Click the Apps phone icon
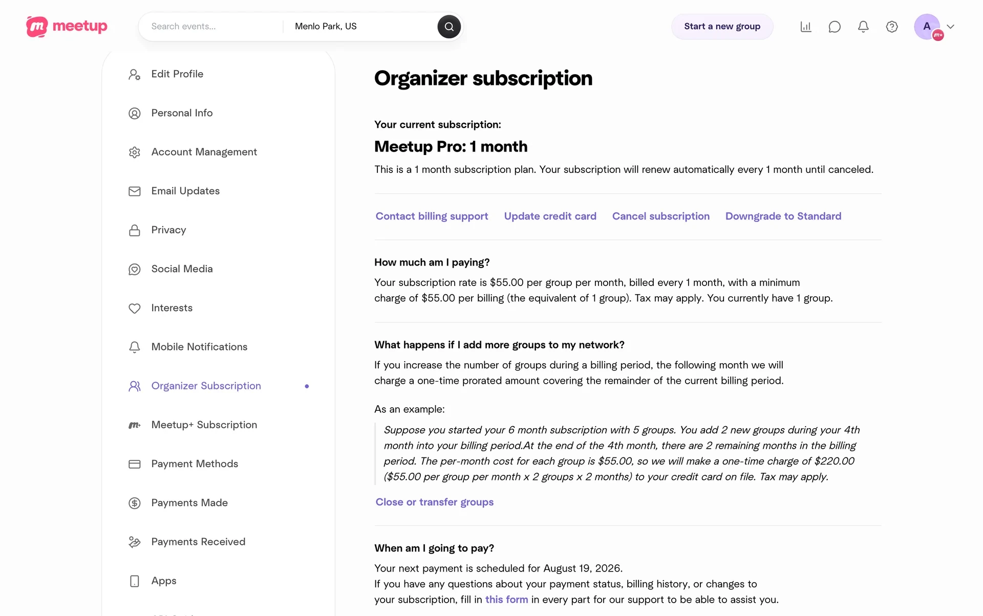 pyautogui.click(x=134, y=581)
